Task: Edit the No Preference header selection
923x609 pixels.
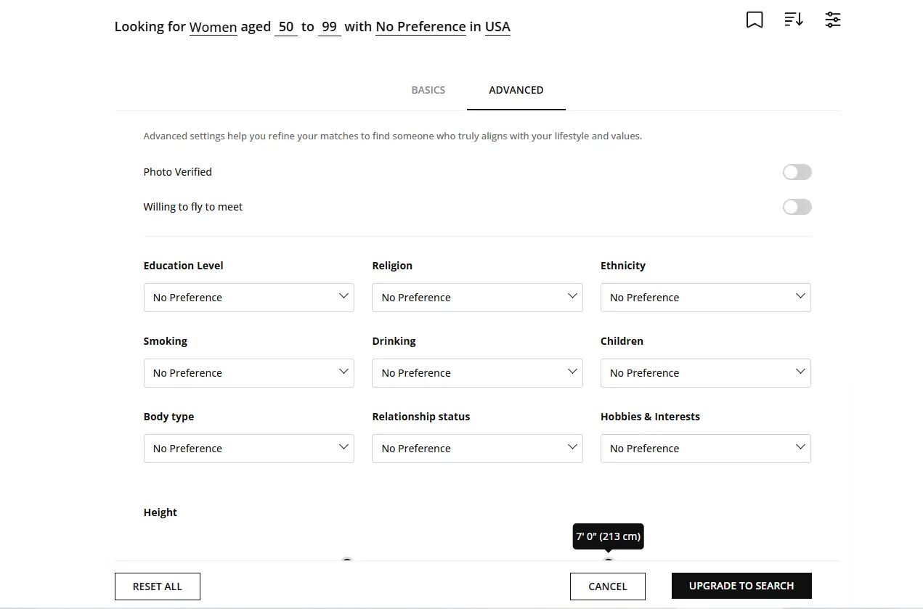Action: tap(420, 27)
